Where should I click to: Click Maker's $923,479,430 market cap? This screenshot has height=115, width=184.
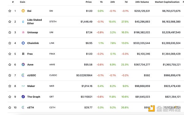pyautogui.click(x=172, y=86)
